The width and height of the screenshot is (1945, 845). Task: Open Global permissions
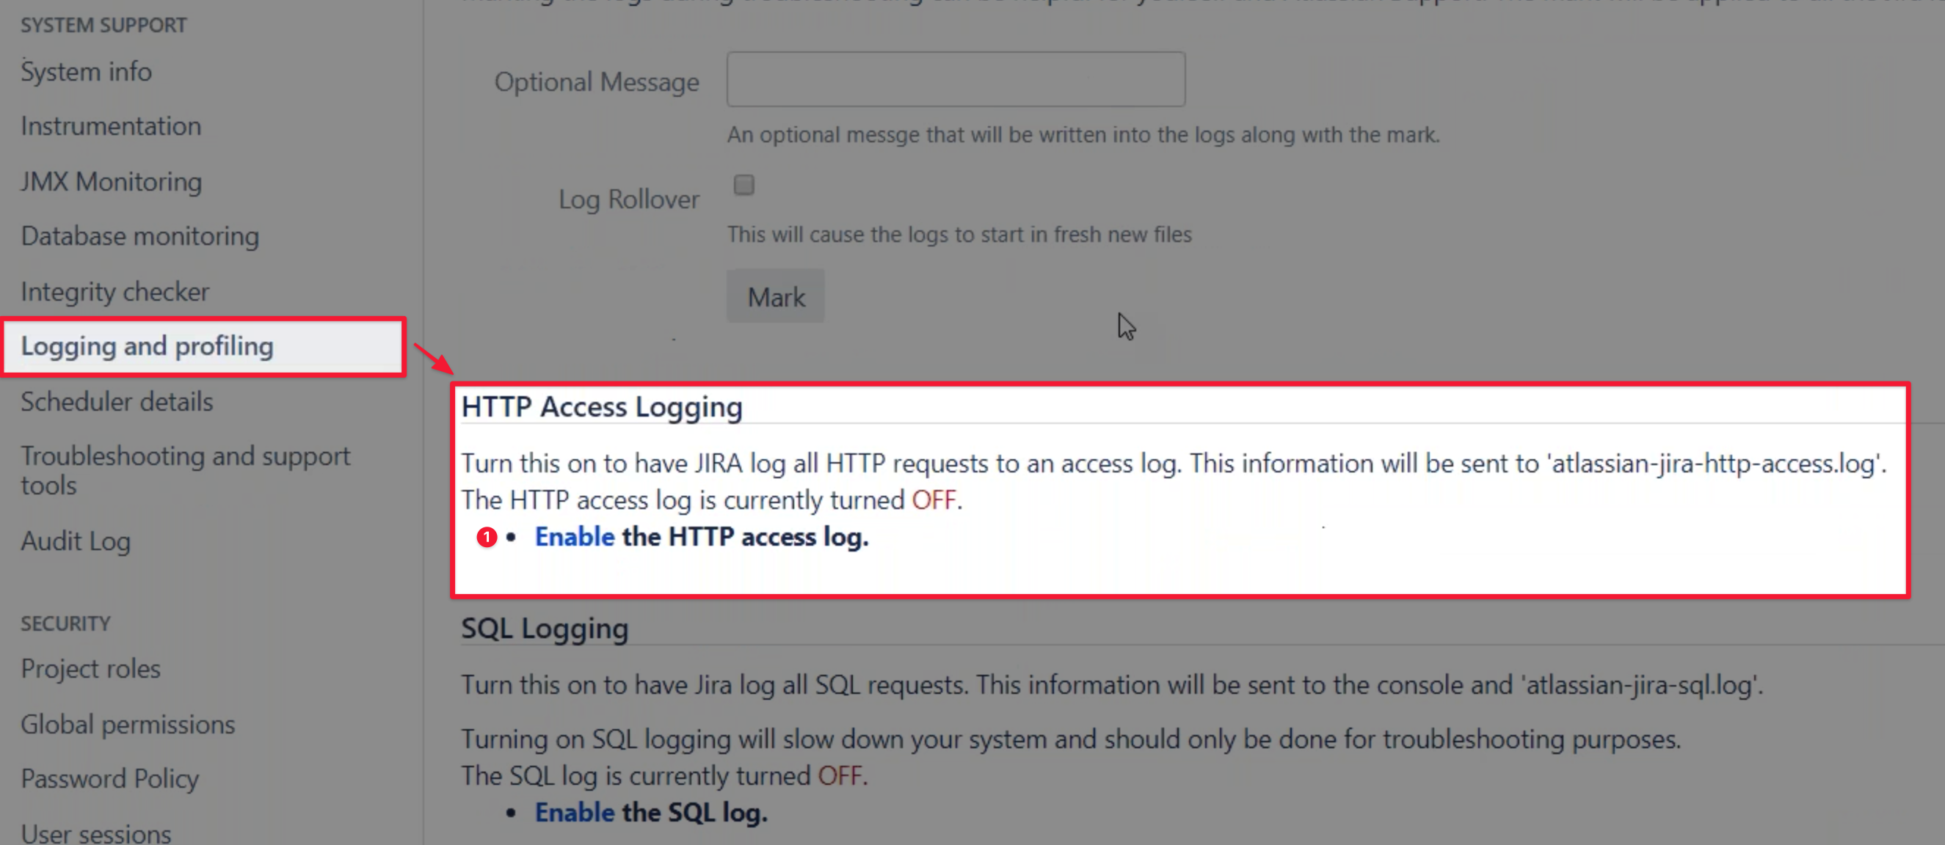[x=128, y=724]
